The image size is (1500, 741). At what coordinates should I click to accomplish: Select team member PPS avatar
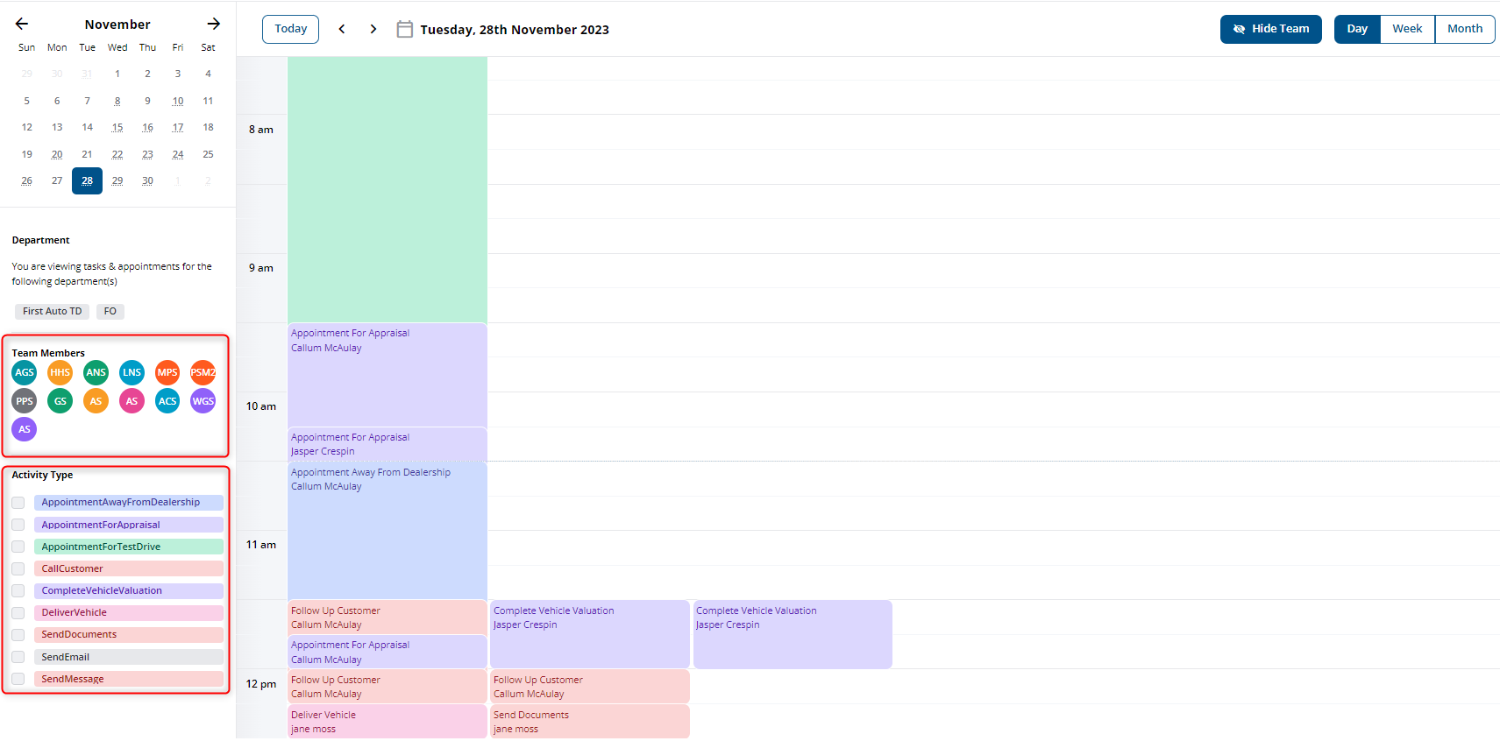[25, 401]
